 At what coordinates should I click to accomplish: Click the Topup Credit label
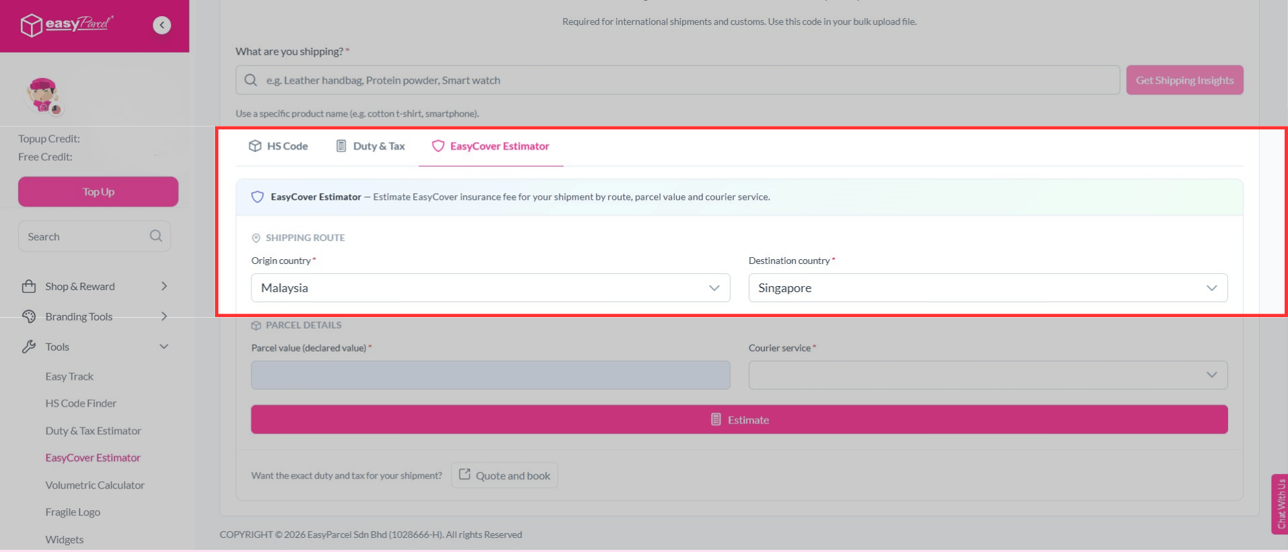pos(49,139)
